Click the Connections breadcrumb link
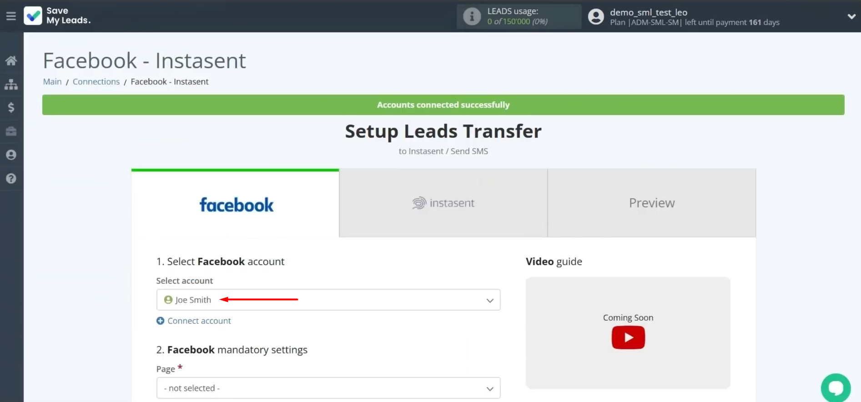 96,81
